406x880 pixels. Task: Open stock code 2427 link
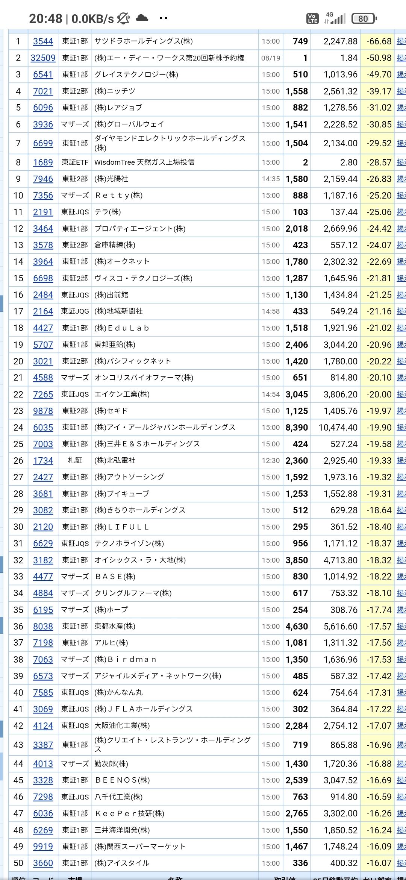click(43, 477)
